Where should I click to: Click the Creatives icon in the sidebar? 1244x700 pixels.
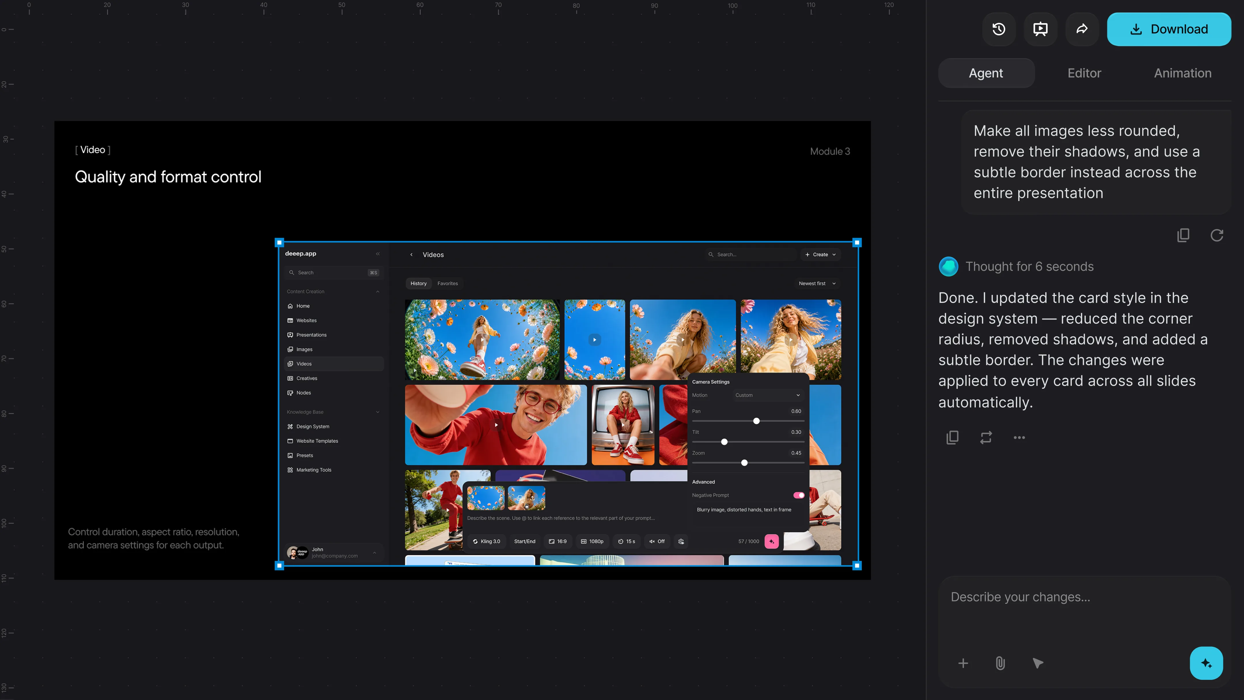pos(290,378)
